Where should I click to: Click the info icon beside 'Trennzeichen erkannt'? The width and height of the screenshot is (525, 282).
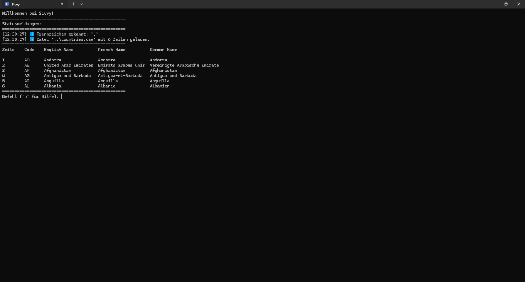tap(32, 34)
